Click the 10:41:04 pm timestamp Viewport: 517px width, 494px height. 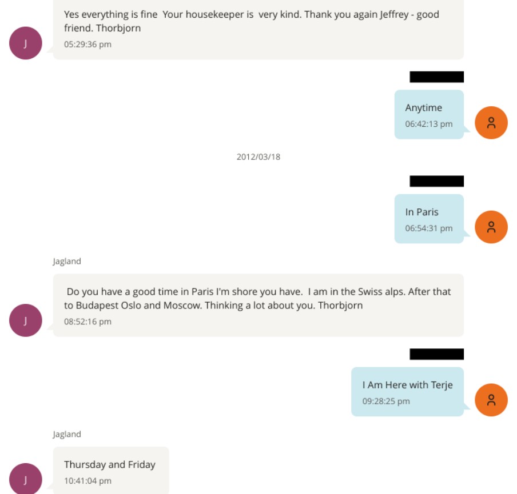pyautogui.click(x=88, y=481)
